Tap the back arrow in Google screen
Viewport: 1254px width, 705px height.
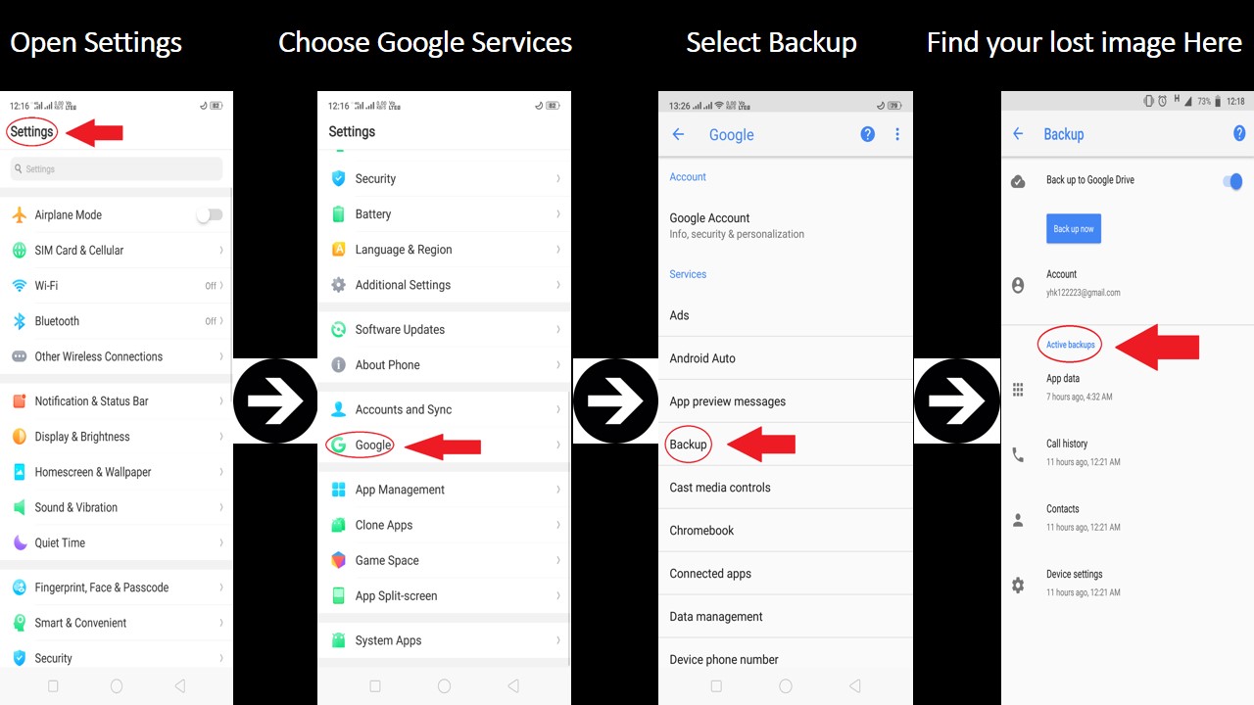pos(678,134)
